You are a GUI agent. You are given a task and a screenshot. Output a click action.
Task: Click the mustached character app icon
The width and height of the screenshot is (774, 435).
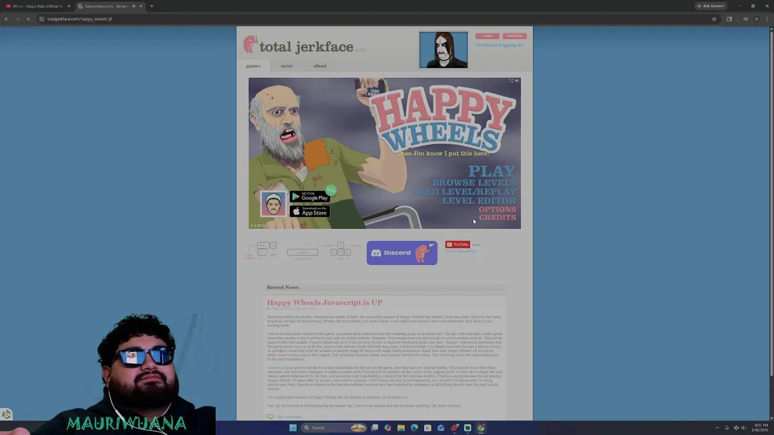(x=273, y=204)
